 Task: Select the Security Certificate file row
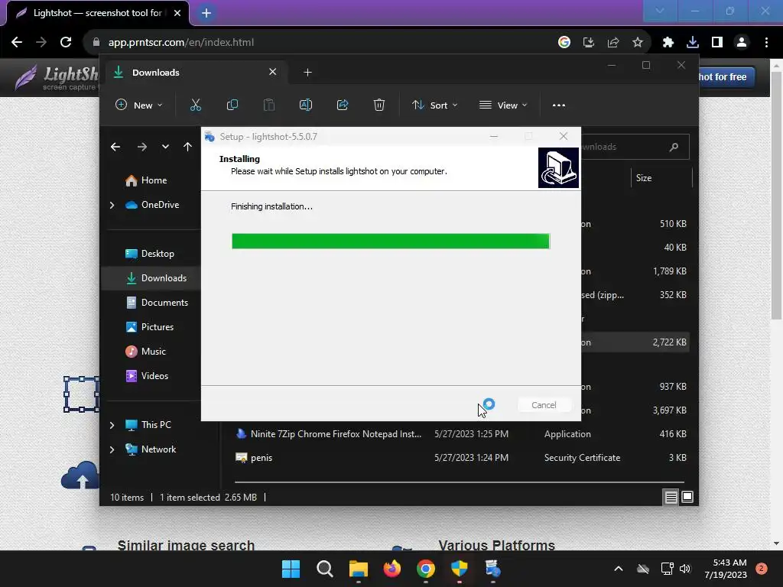tap(462, 458)
